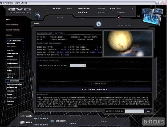Open Gebäude menu entry
167x127 pixels.
(10, 50)
